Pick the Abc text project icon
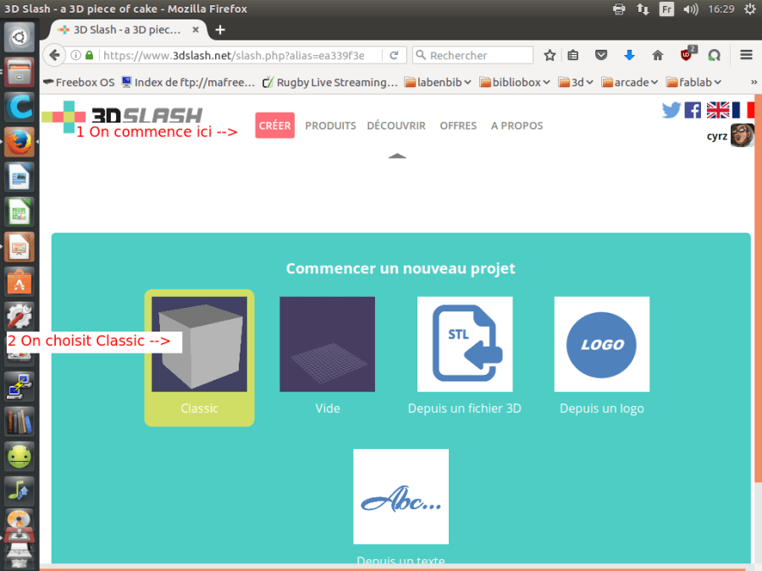Screen dimensions: 762x571 pyautogui.click(x=400, y=497)
